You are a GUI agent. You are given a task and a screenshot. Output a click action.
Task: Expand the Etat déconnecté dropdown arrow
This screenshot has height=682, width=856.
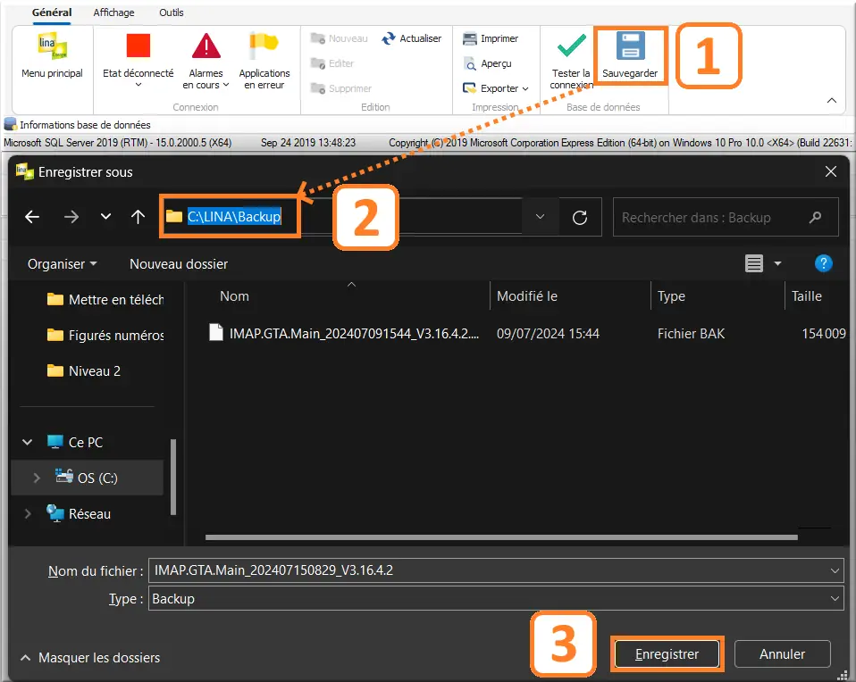coord(138,85)
